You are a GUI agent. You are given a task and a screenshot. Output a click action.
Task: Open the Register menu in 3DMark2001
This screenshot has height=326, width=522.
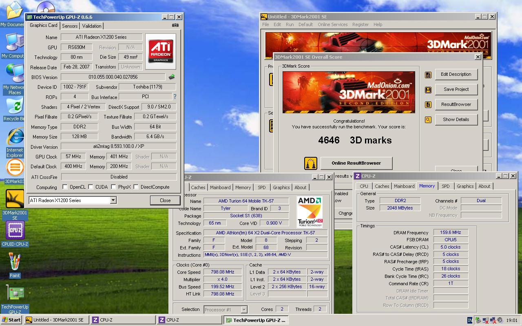point(361,24)
